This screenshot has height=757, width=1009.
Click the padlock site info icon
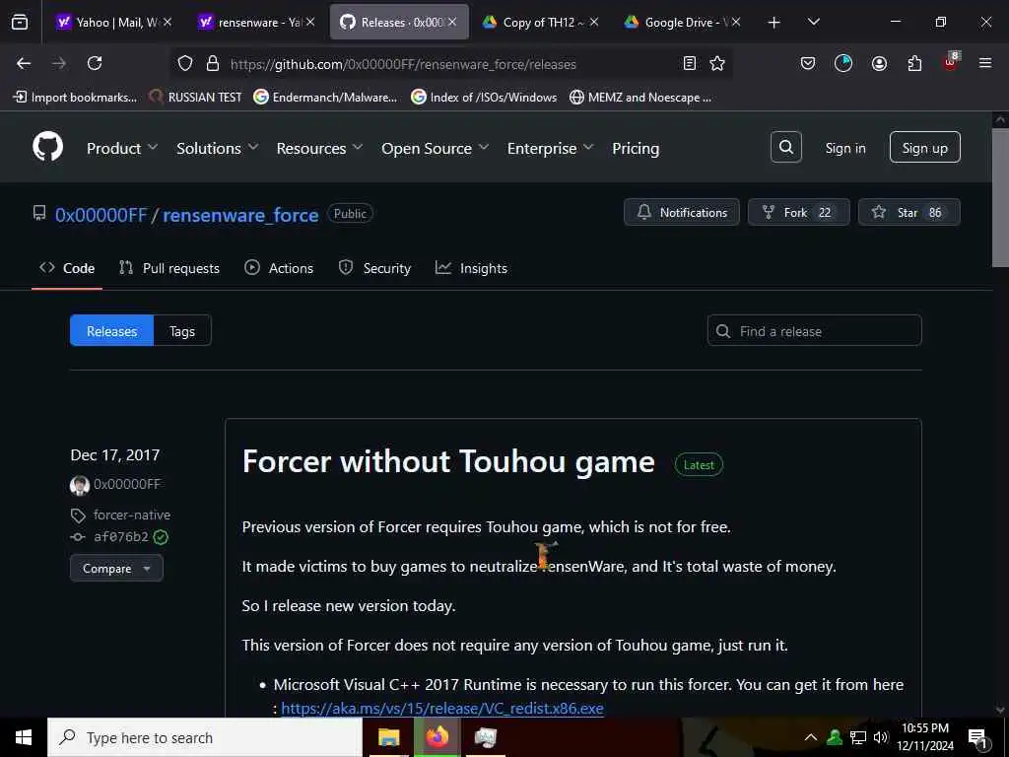click(213, 63)
